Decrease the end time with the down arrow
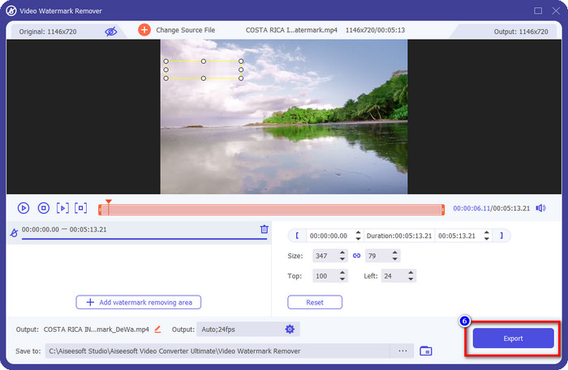The image size is (568, 370). (487, 239)
